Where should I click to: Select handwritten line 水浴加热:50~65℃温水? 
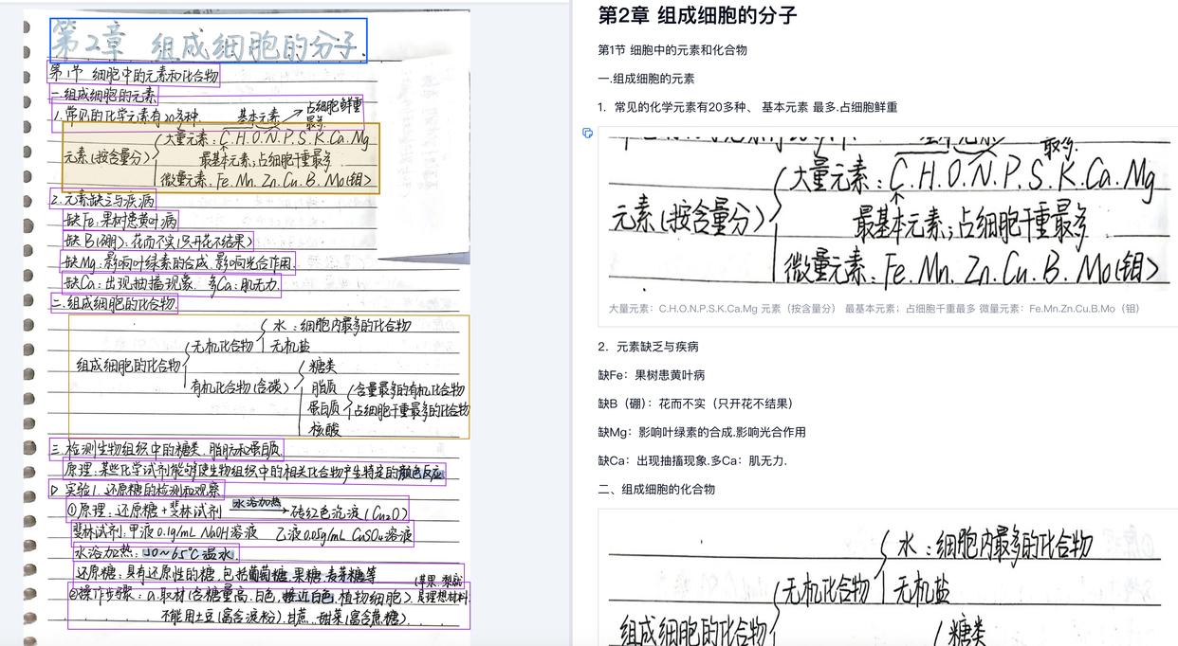(x=155, y=553)
